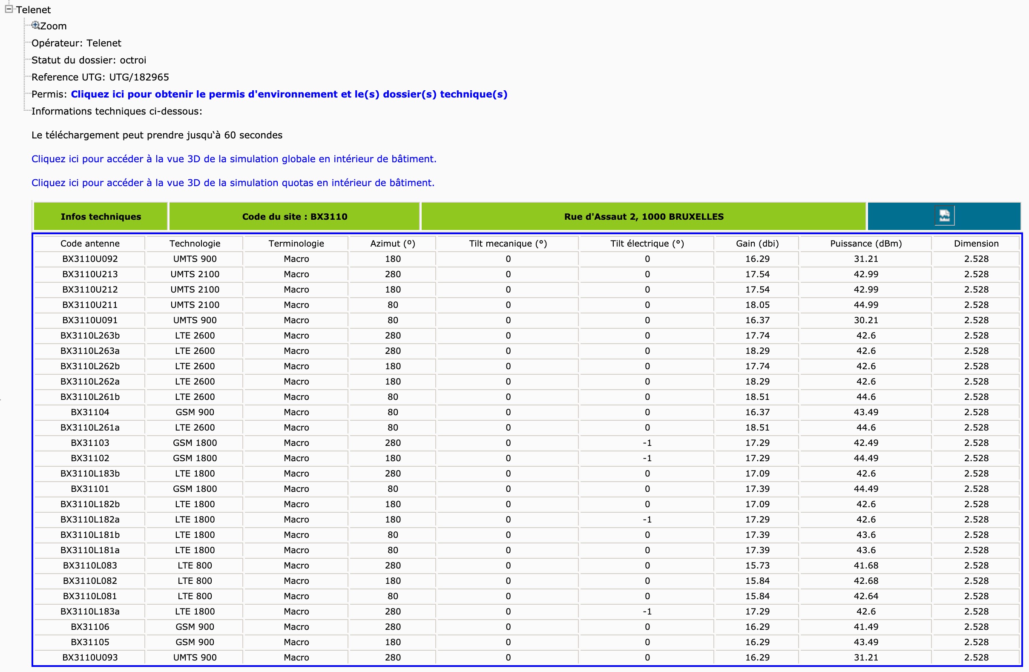The height and width of the screenshot is (672, 1029).
Task: Click power value 42.64 in BX3110L081 row
Action: click(x=865, y=597)
